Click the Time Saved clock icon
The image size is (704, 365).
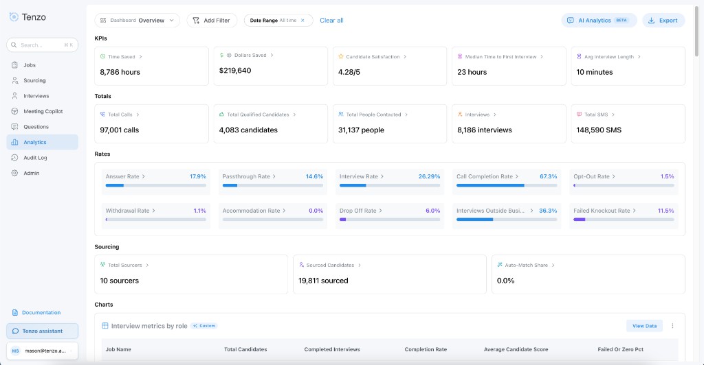coord(103,57)
